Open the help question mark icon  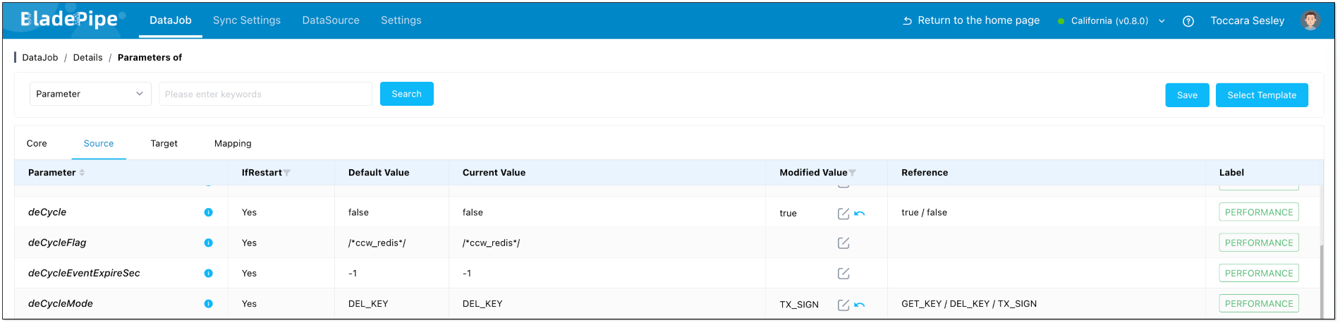1188,21
